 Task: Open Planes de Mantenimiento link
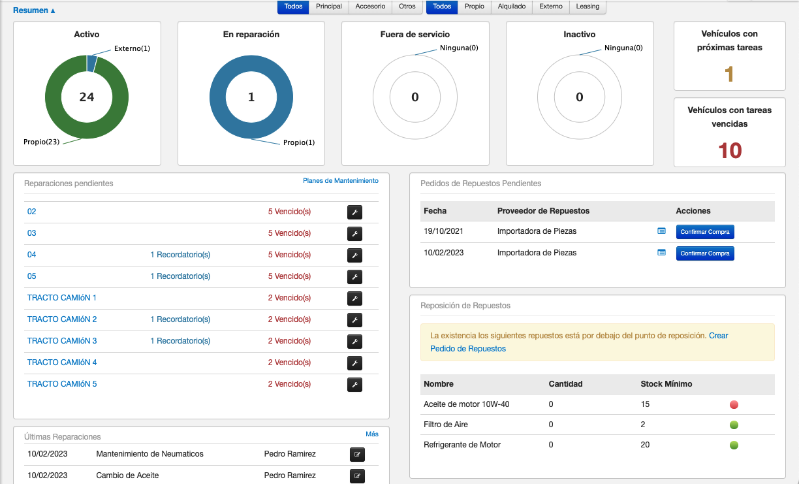click(340, 181)
